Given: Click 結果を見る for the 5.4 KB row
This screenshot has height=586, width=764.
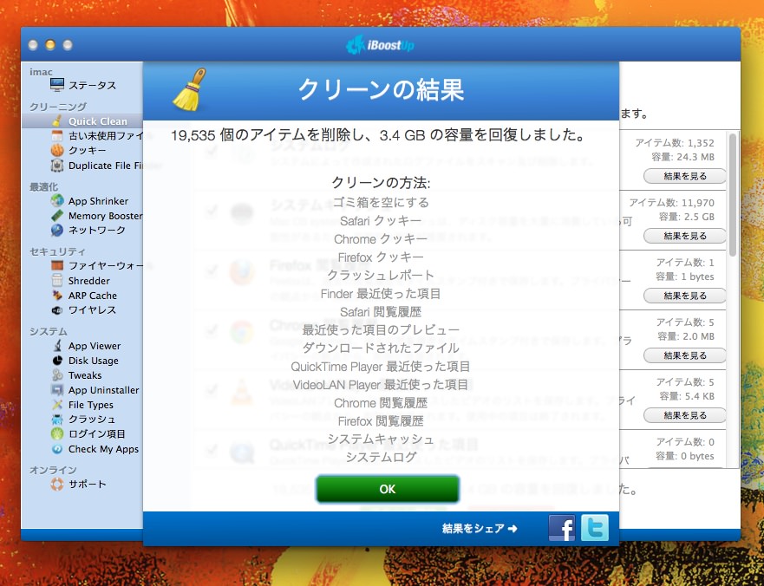Looking at the screenshot, I should pos(684,415).
